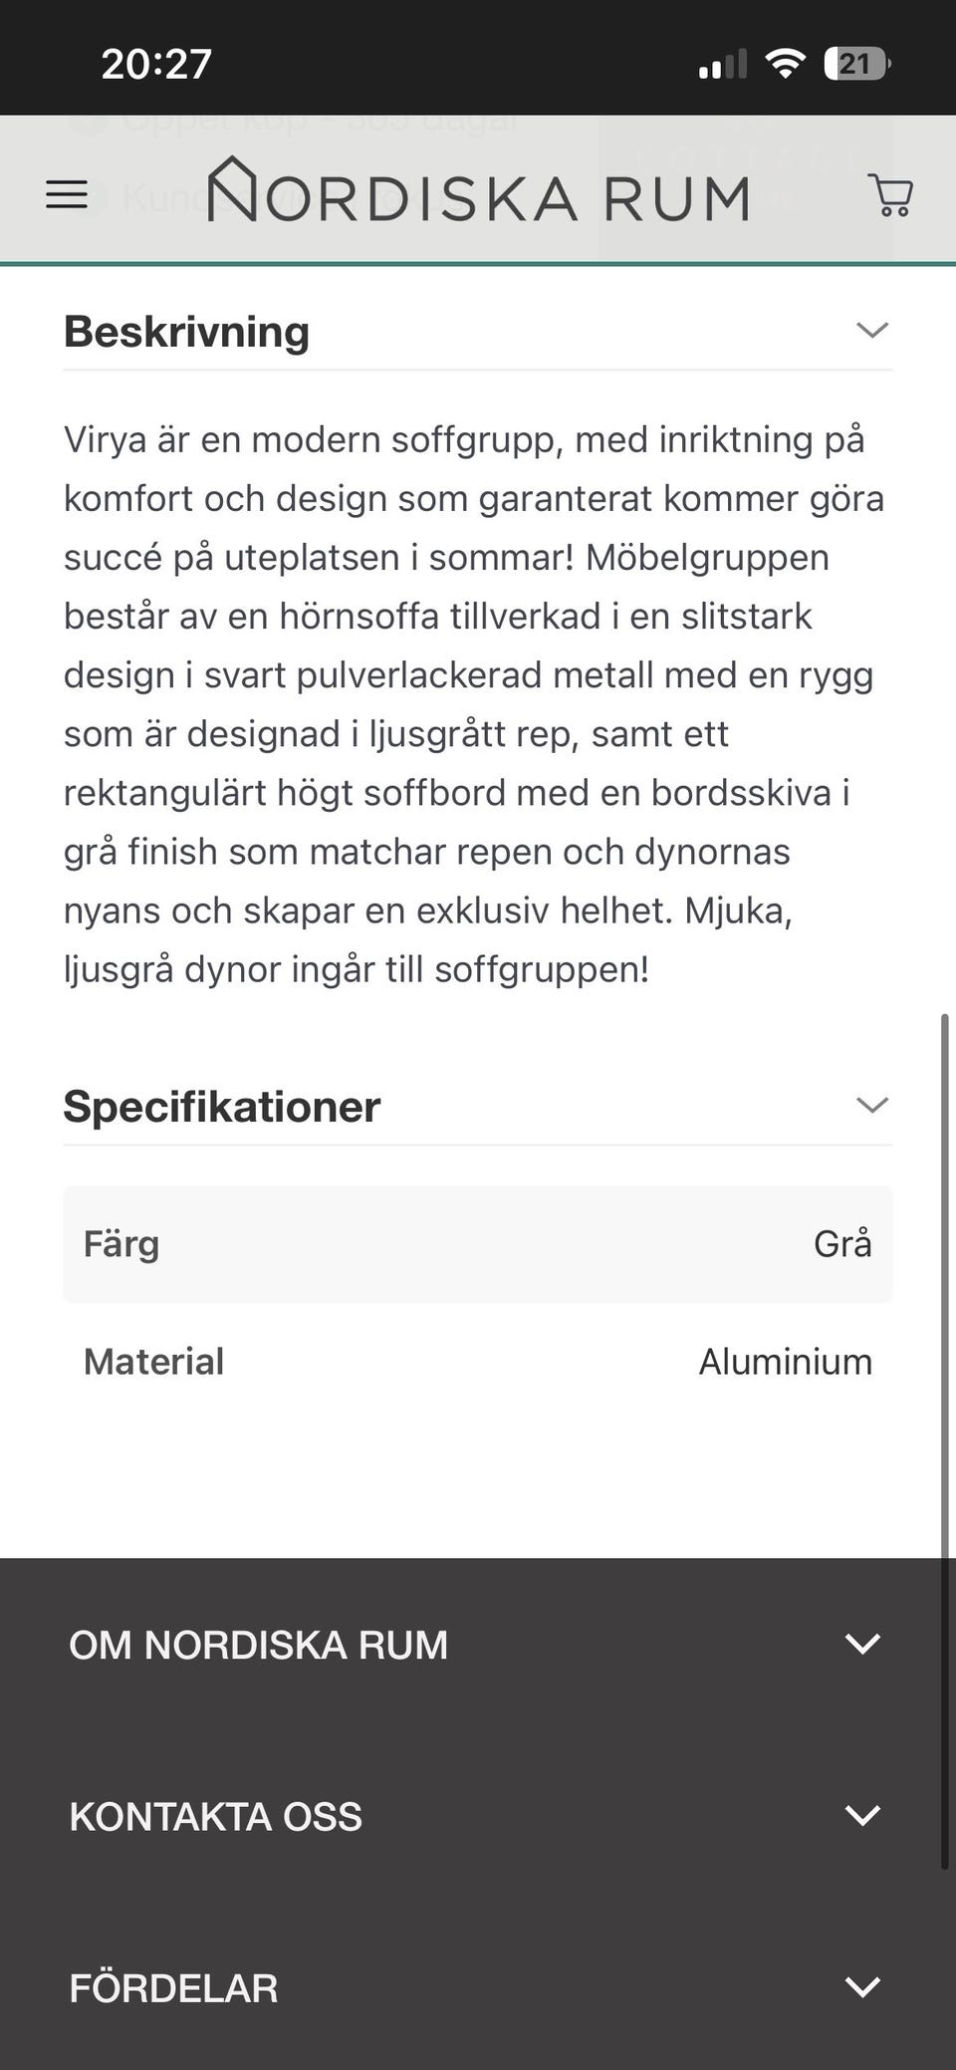The height and width of the screenshot is (2070, 956).
Task: Click the Nordiska Rum logo
Action: (x=478, y=194)
